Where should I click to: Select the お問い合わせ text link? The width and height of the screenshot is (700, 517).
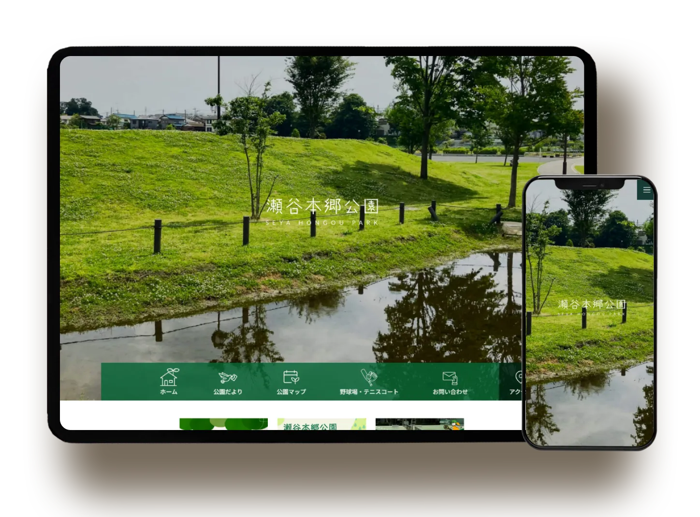pos(450,392)
